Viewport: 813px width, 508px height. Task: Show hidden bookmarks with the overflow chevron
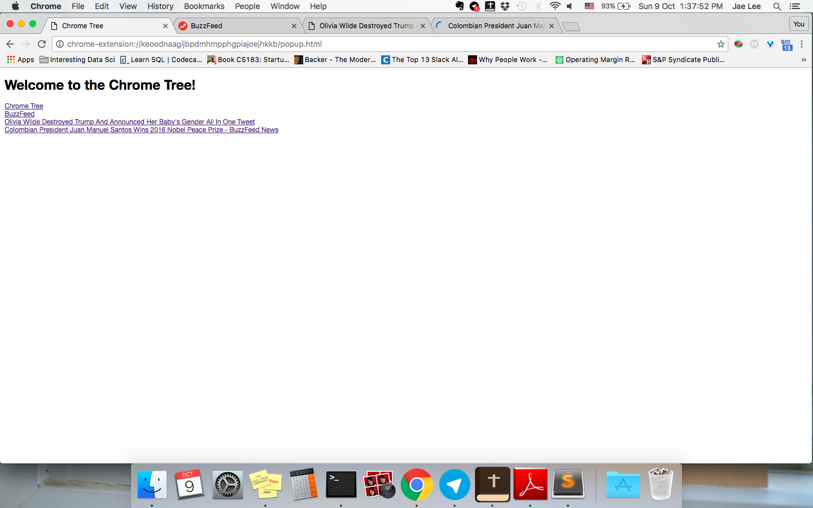click(x=804, y=60)
